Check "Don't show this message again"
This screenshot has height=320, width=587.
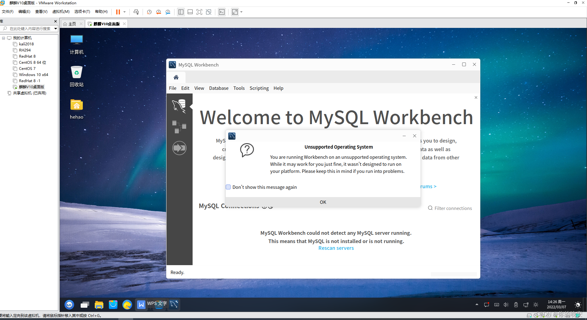click(228, 187)
